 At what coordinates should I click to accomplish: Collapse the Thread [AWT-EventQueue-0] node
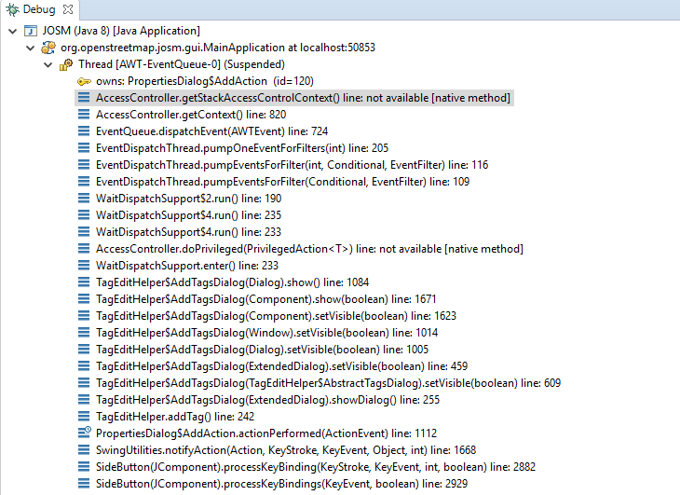coord(48,64)
